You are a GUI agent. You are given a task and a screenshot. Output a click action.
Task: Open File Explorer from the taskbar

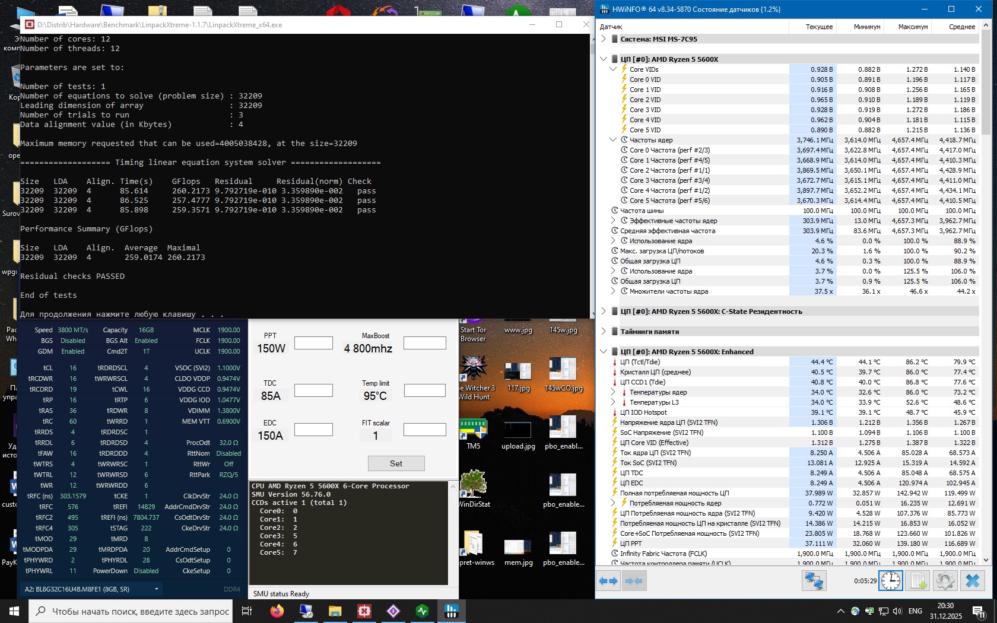tap(335, 611)
